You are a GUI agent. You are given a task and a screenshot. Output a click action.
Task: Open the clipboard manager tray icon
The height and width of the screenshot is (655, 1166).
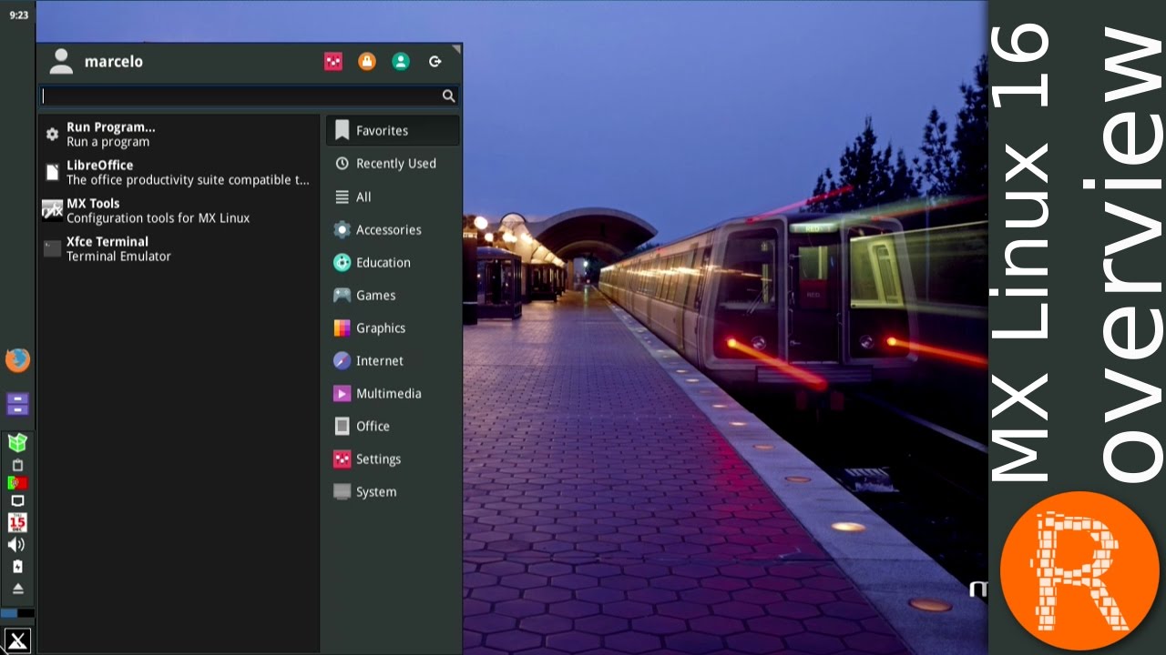point(17,465)
